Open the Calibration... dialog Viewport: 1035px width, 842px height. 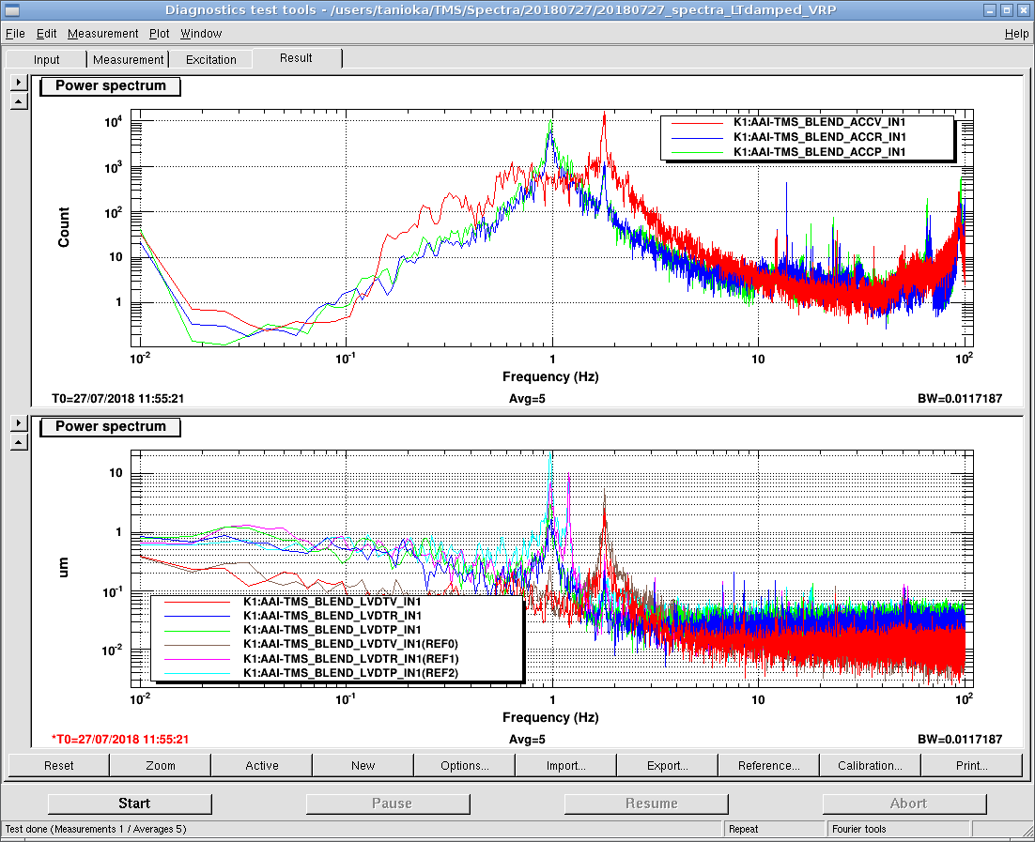click(871, 765)
